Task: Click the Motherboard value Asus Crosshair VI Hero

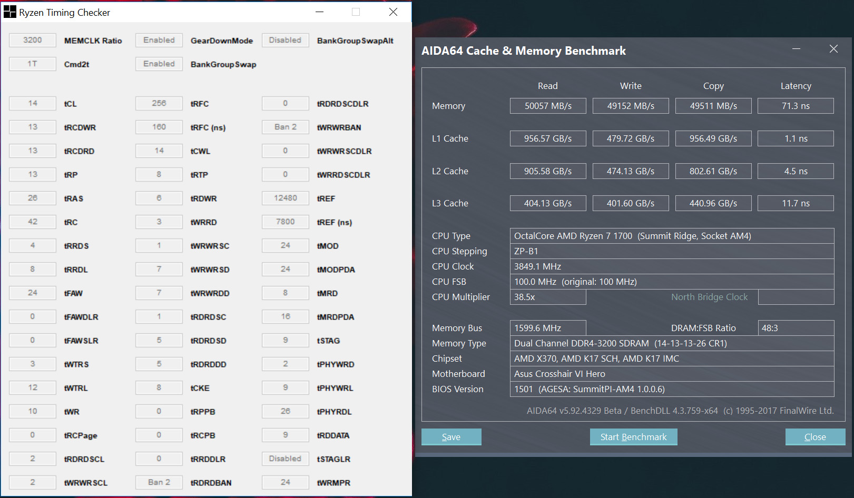Action: coord(672,374)
